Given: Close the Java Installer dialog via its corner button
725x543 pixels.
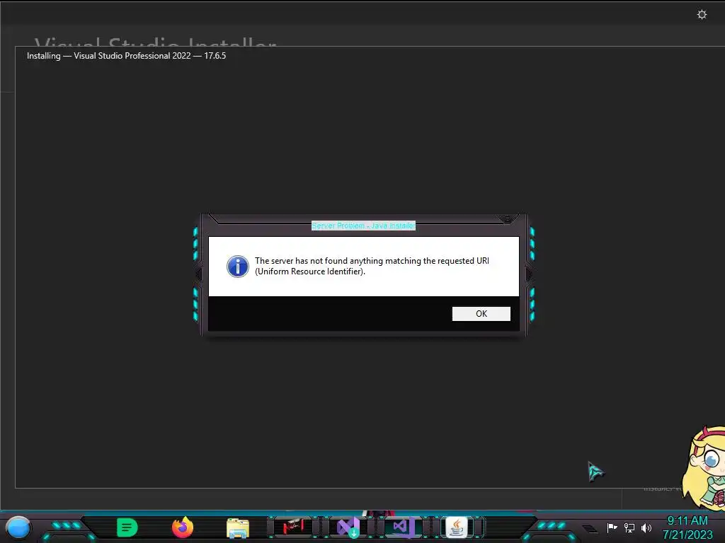Looking at the screenshot, I should click(507, 219).
